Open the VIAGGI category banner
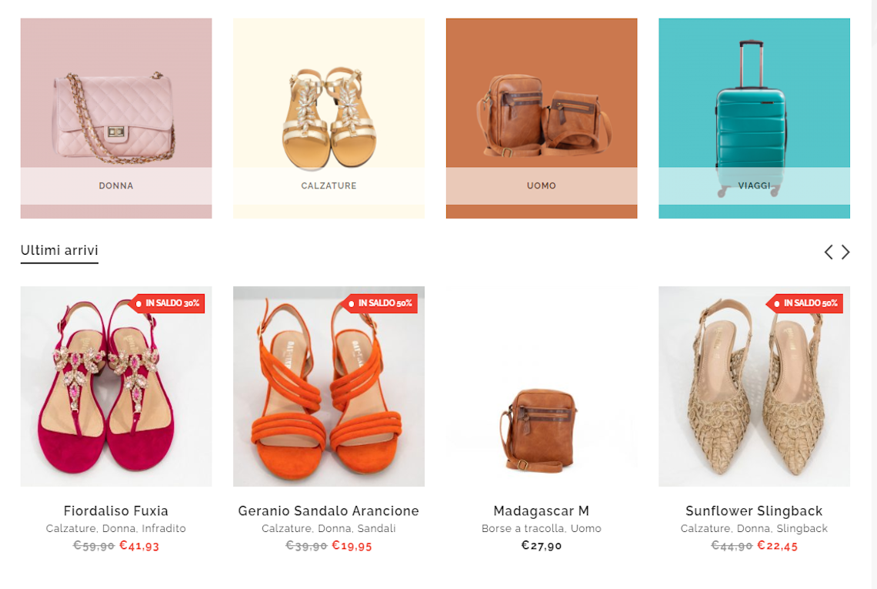 pyautogui.click(x=754, y=118)
